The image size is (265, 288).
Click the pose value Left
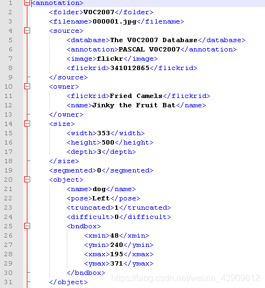pyautogui.click(x=101, y=198)
